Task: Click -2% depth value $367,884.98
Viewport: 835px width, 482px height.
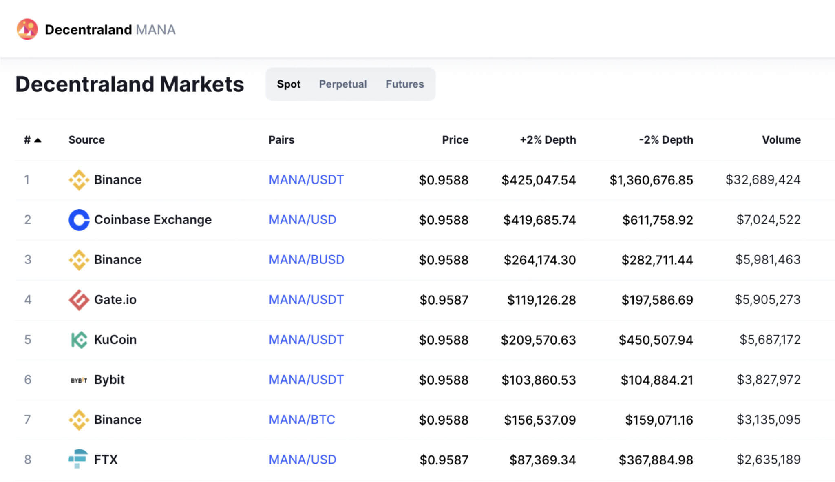Action: pos(656,460)
